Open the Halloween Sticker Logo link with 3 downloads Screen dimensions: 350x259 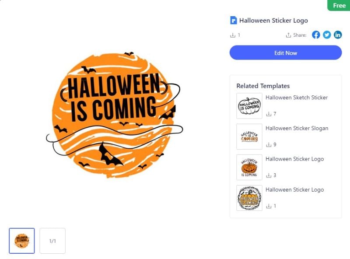pos(294,159)
